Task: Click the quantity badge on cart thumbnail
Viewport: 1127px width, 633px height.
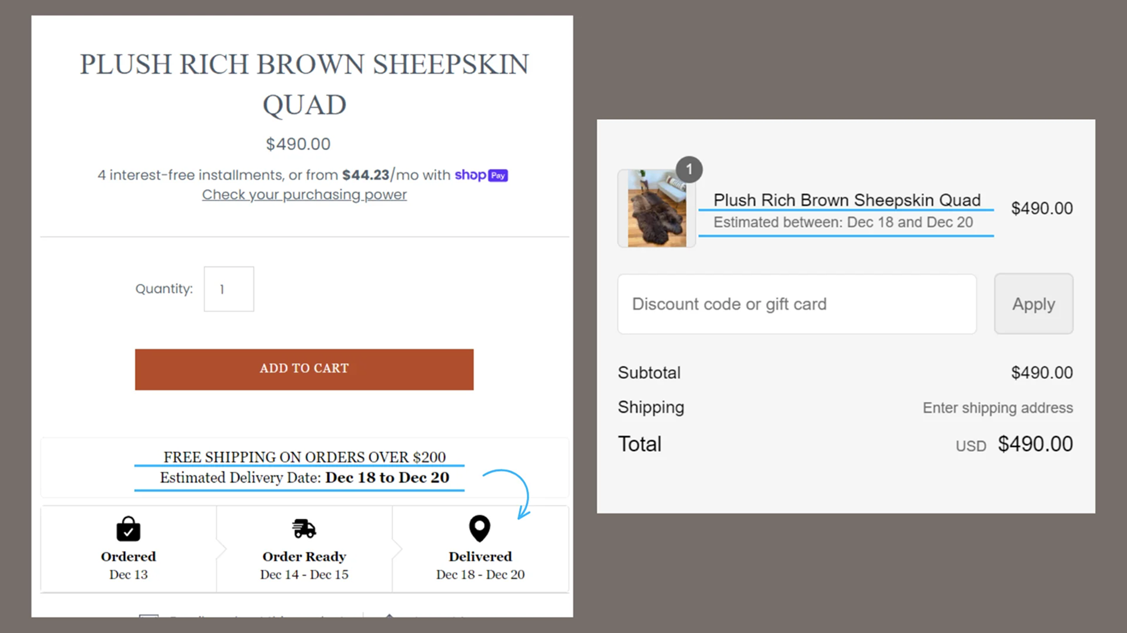Action: 689,170
